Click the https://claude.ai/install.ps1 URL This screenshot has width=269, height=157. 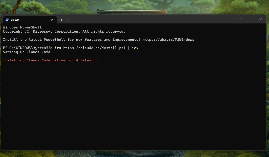click(x=94, y=48)
